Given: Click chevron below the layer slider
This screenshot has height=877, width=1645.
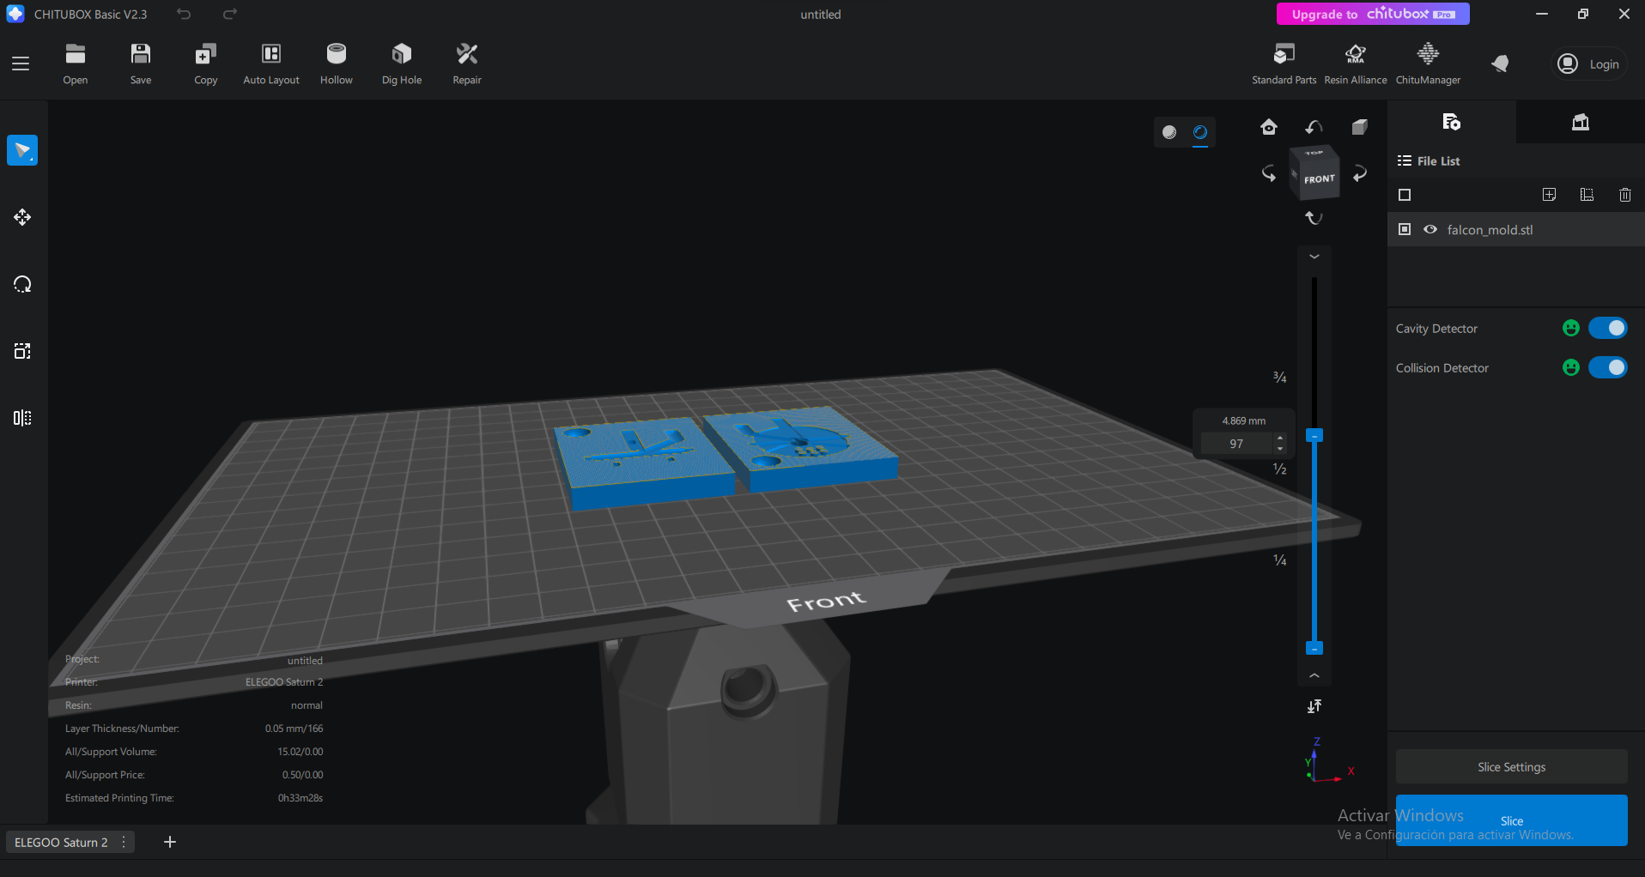Looking at the screenshot, I should pyautogui.click(x=1314, y=676).
